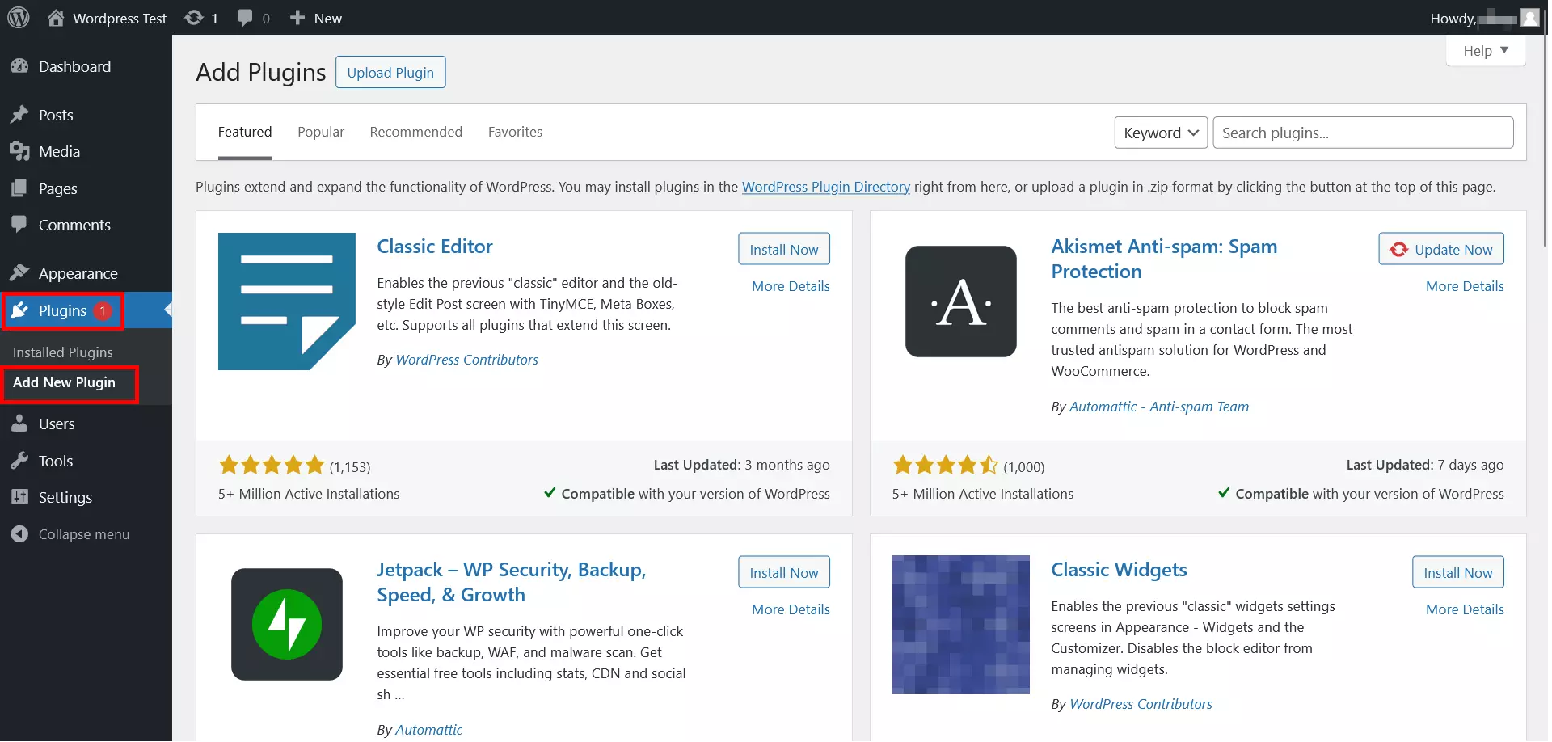This screenshot has height=742, width=1552.
Task: Switch to the Recommended tab
Action: pos(416,132)
